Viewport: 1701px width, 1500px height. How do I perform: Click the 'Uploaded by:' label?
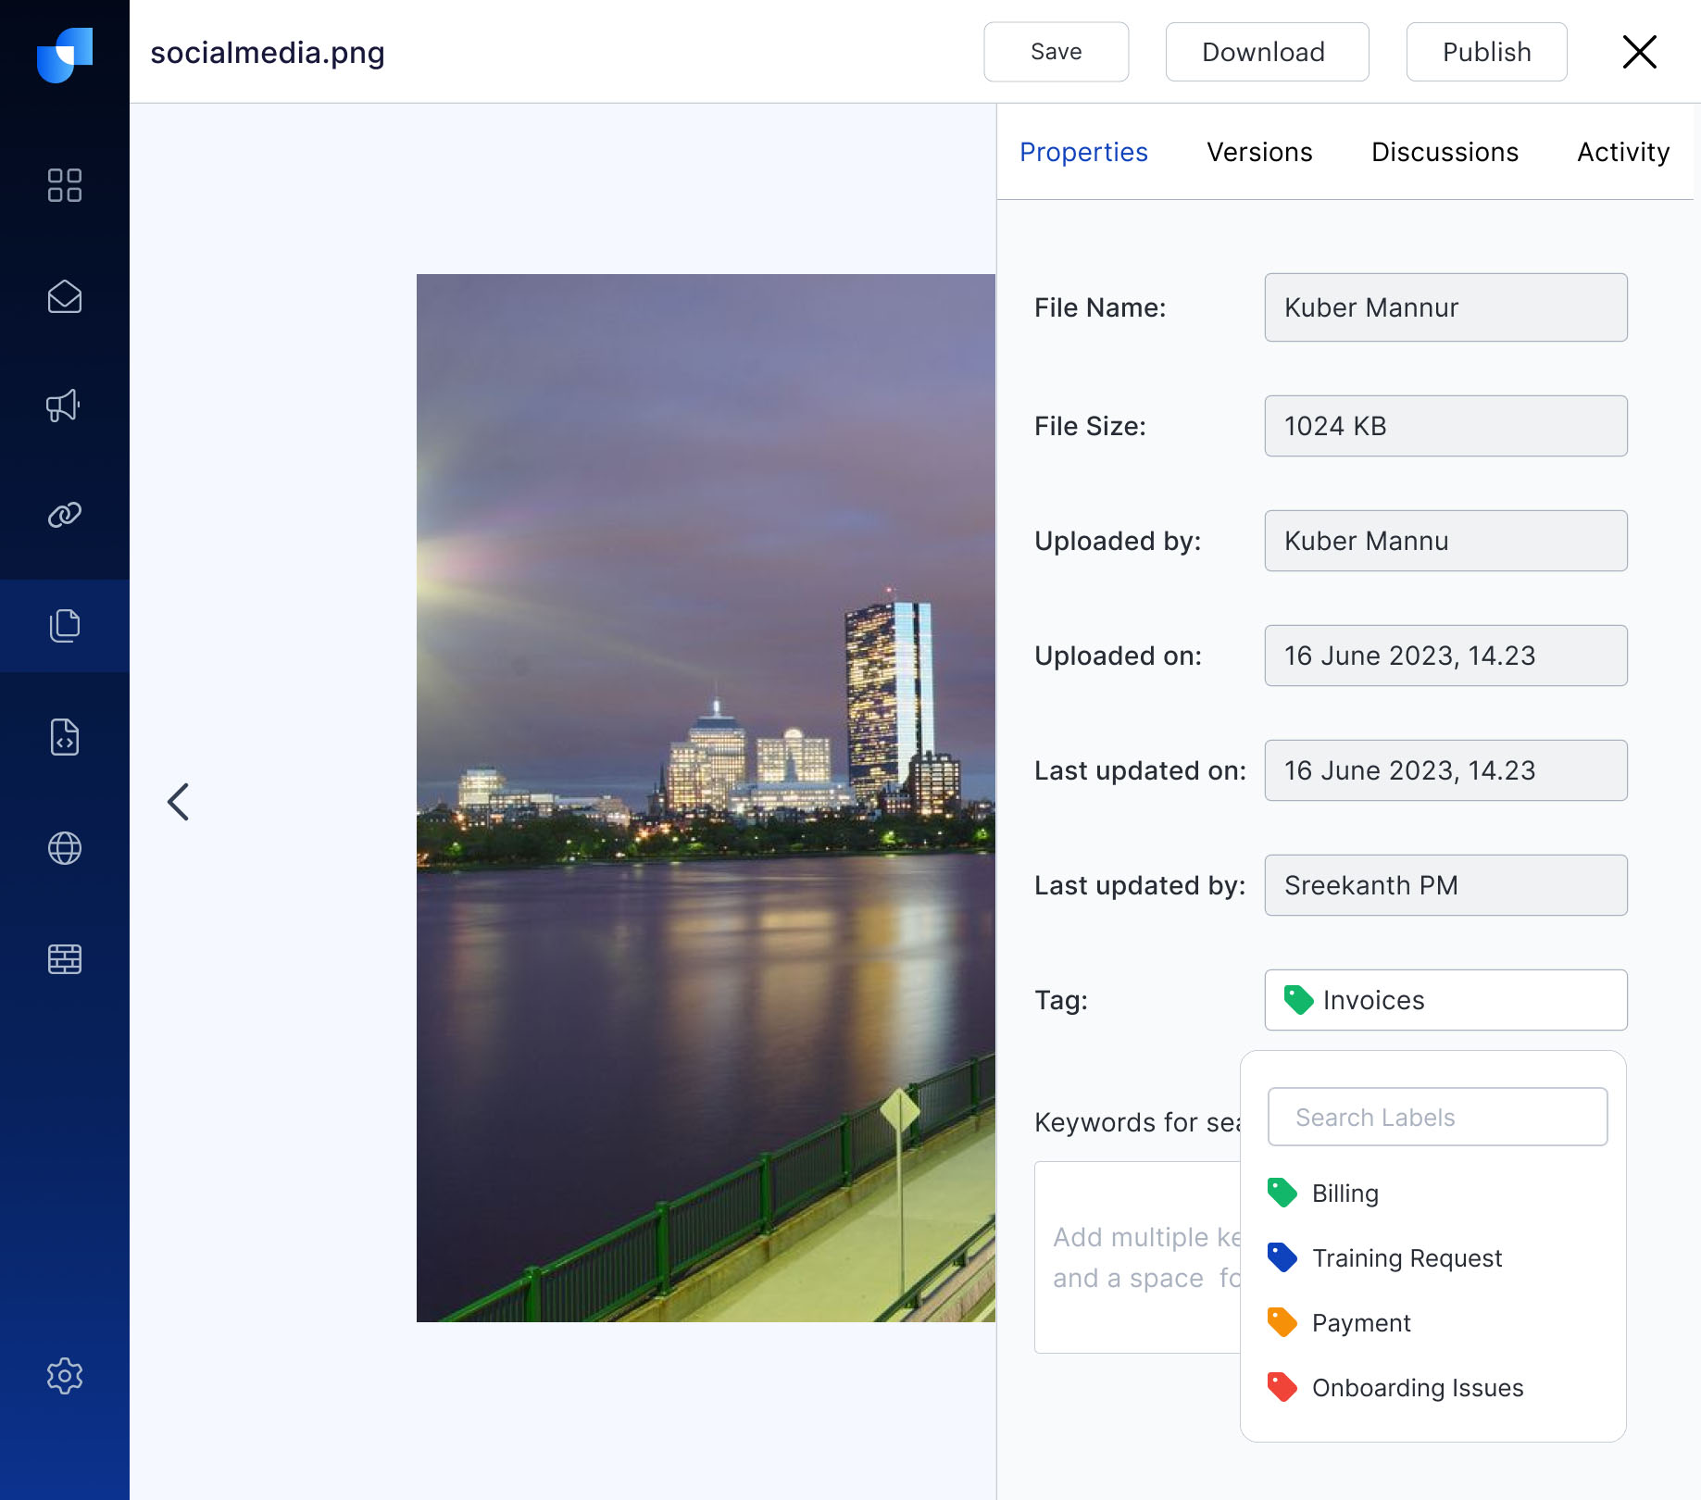pyautogui.click(x=1118, y=541)
